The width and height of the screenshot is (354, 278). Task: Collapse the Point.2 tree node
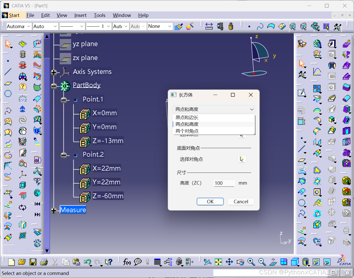(64, 155)
